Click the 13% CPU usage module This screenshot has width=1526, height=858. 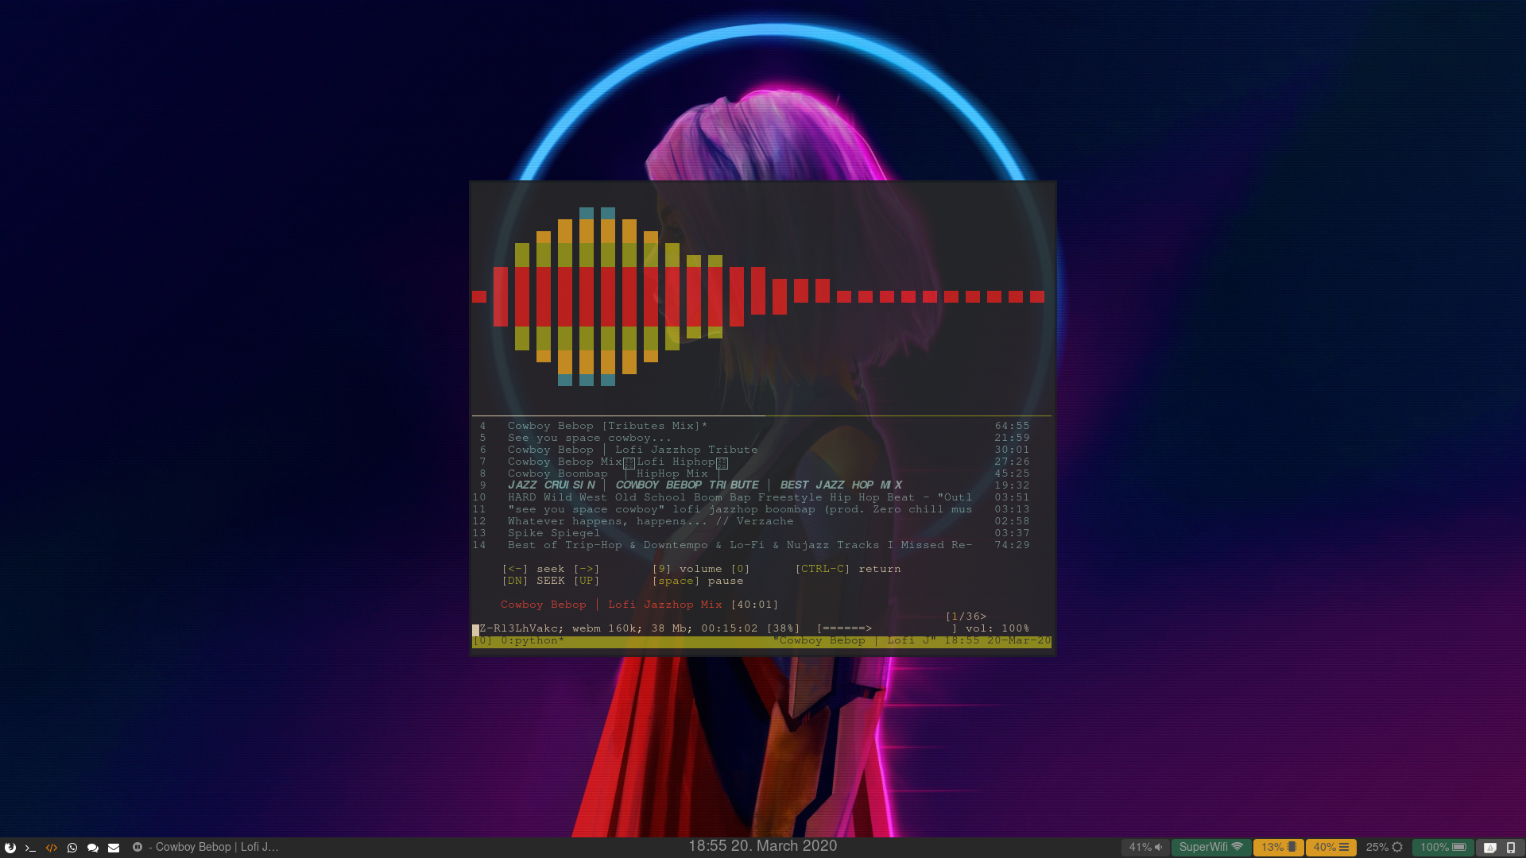click(1278, 848)
